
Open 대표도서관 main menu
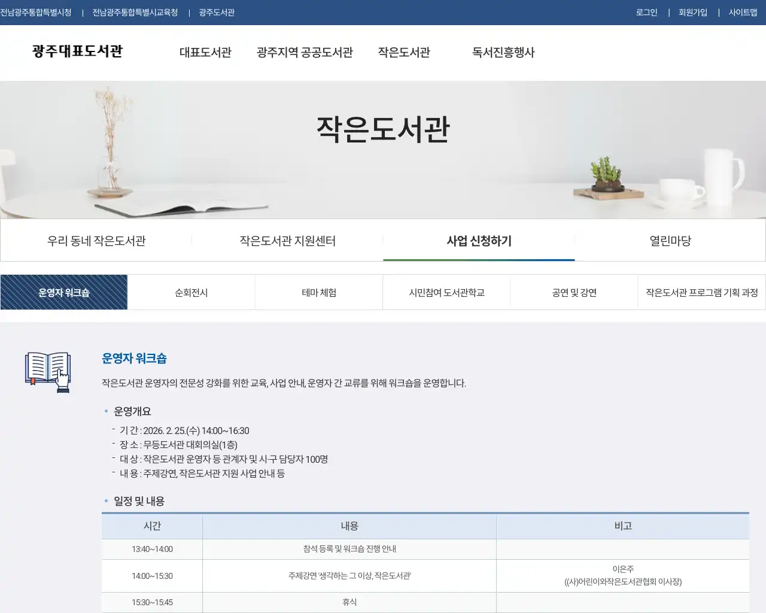point(205,53)
